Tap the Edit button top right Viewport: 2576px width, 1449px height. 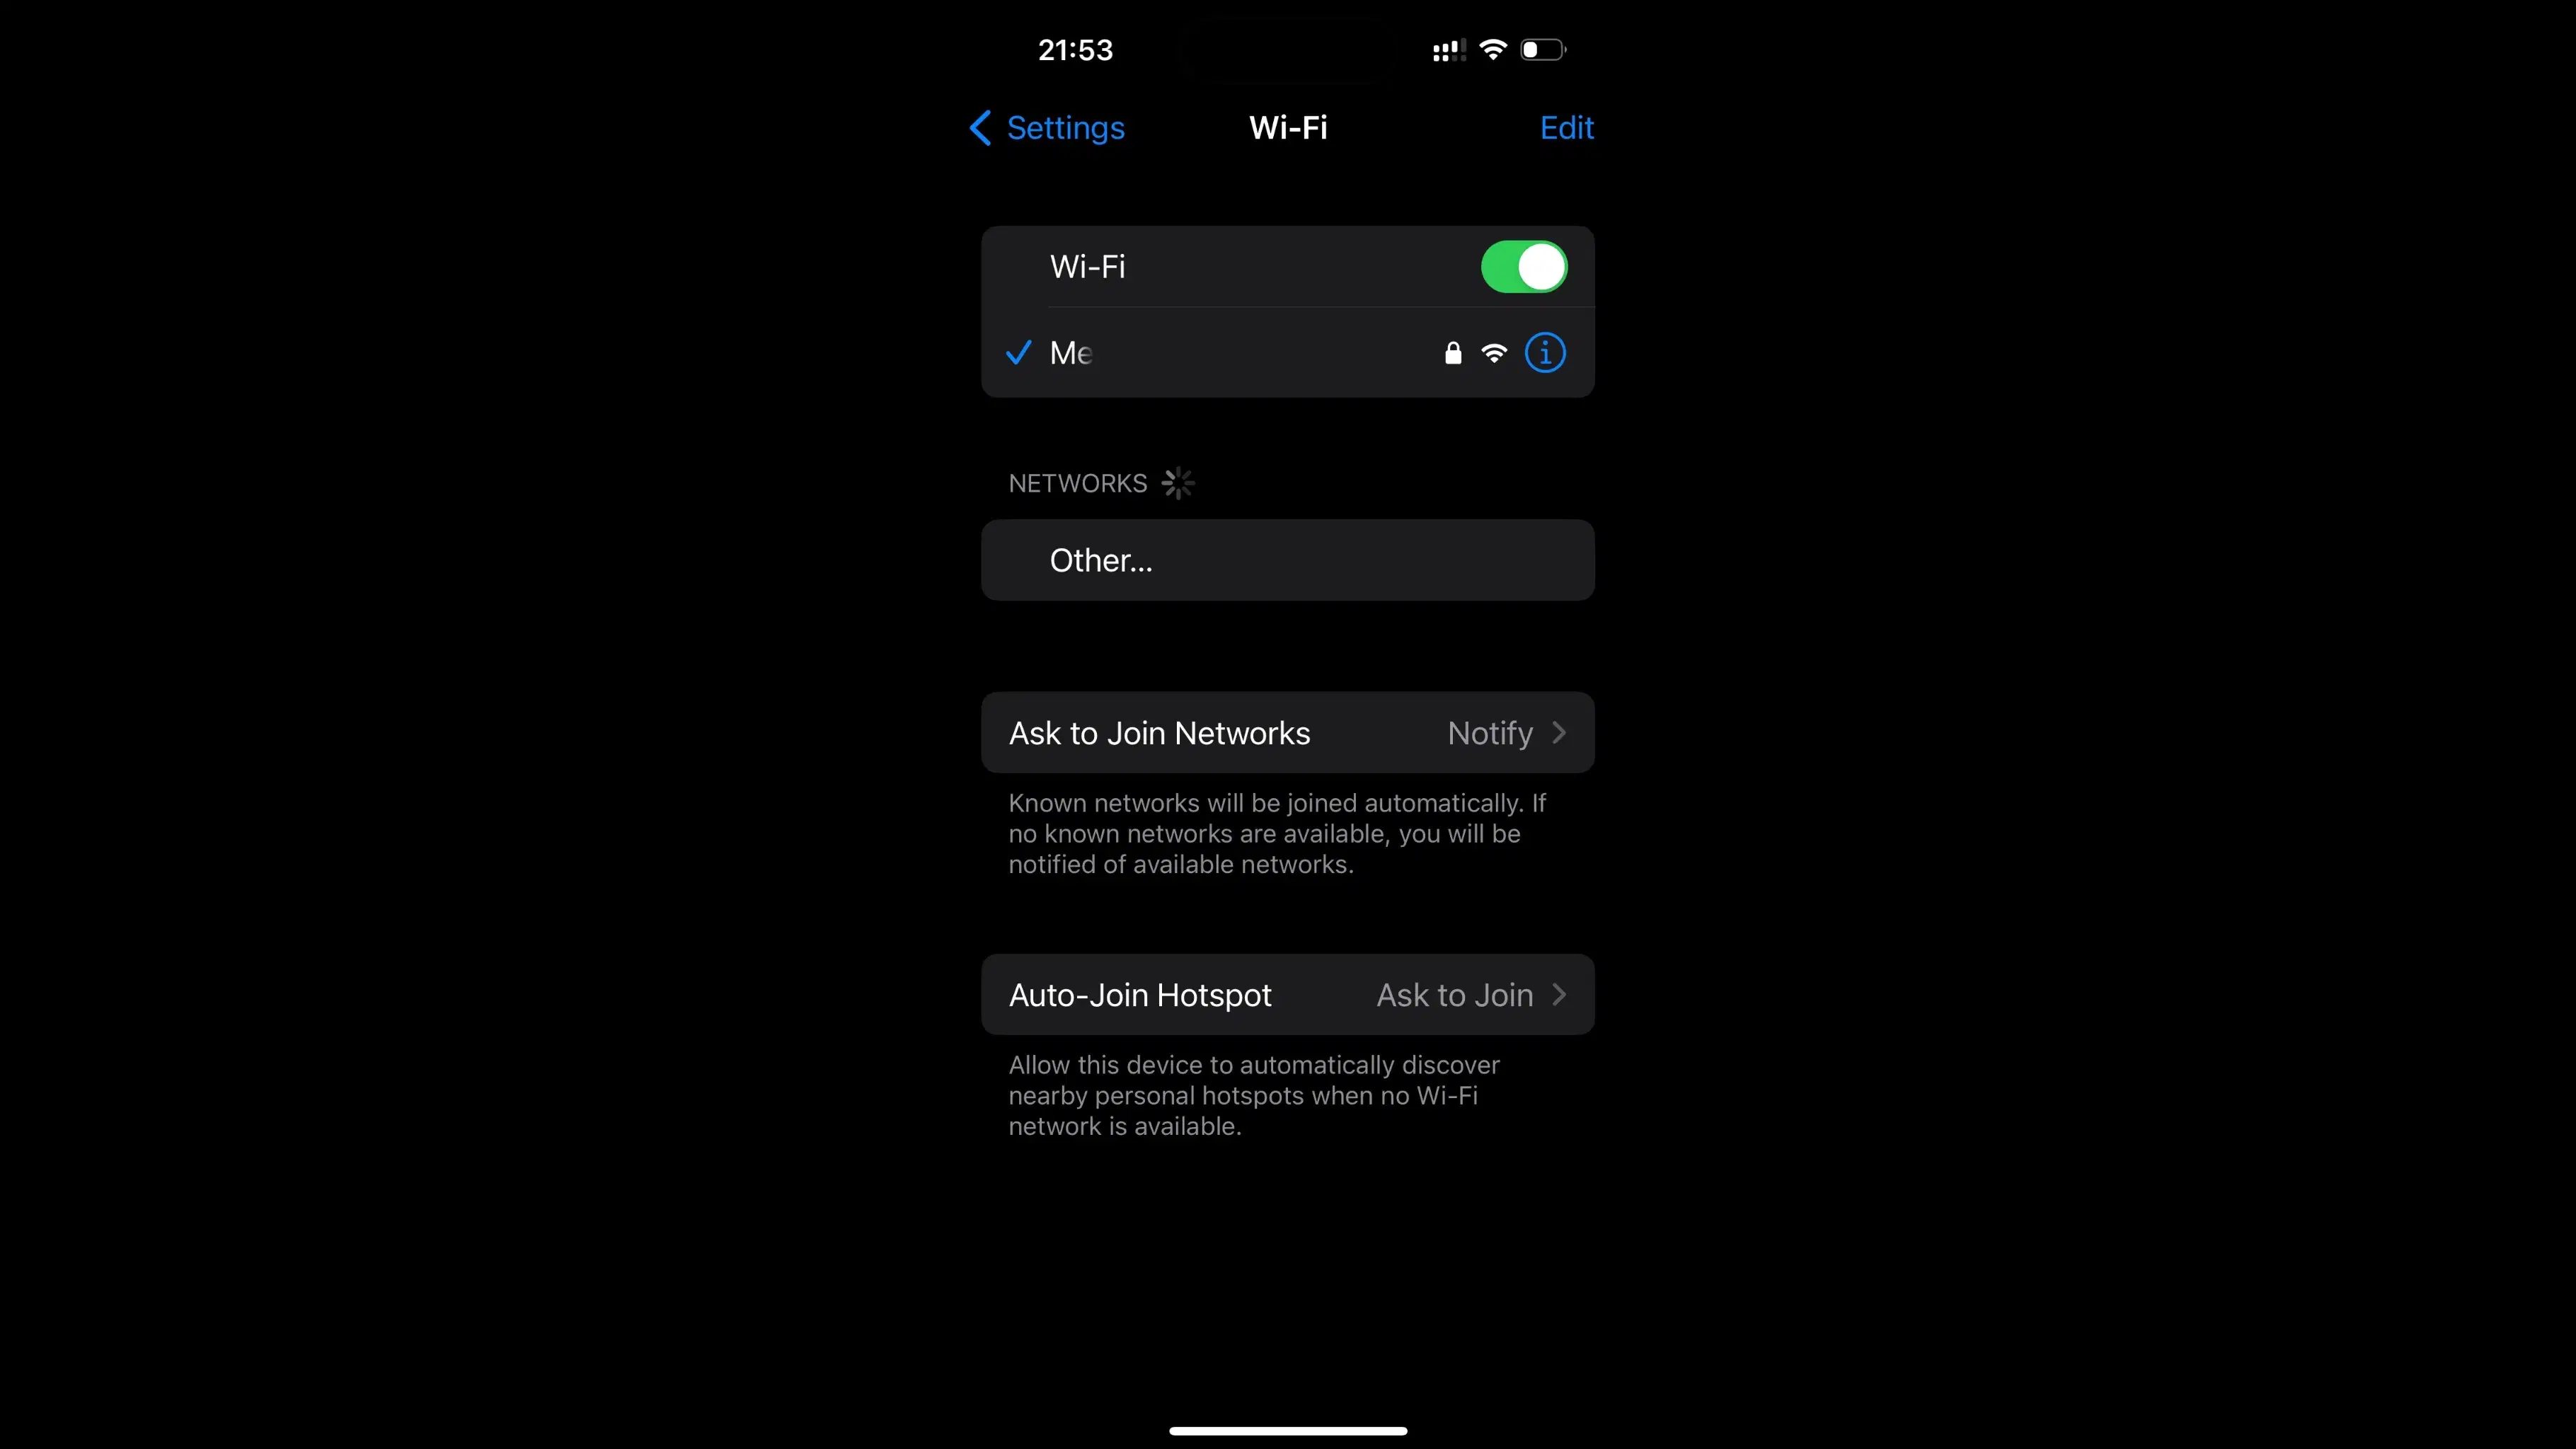[x=1565, y=127]
